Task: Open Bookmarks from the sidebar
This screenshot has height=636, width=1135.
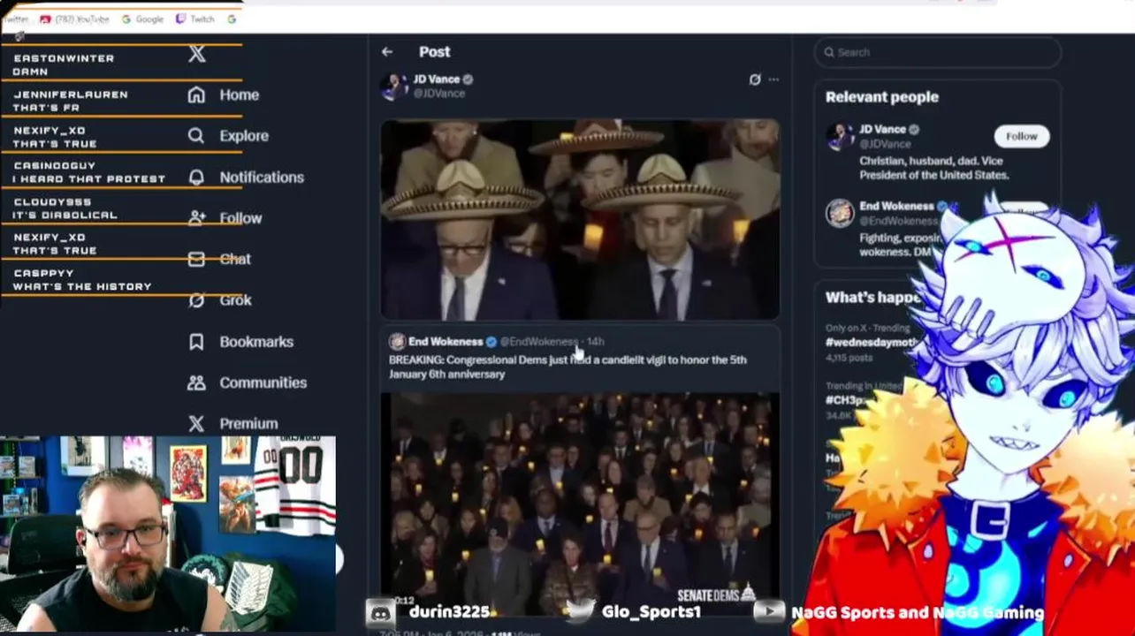Action: pos(240,341)
